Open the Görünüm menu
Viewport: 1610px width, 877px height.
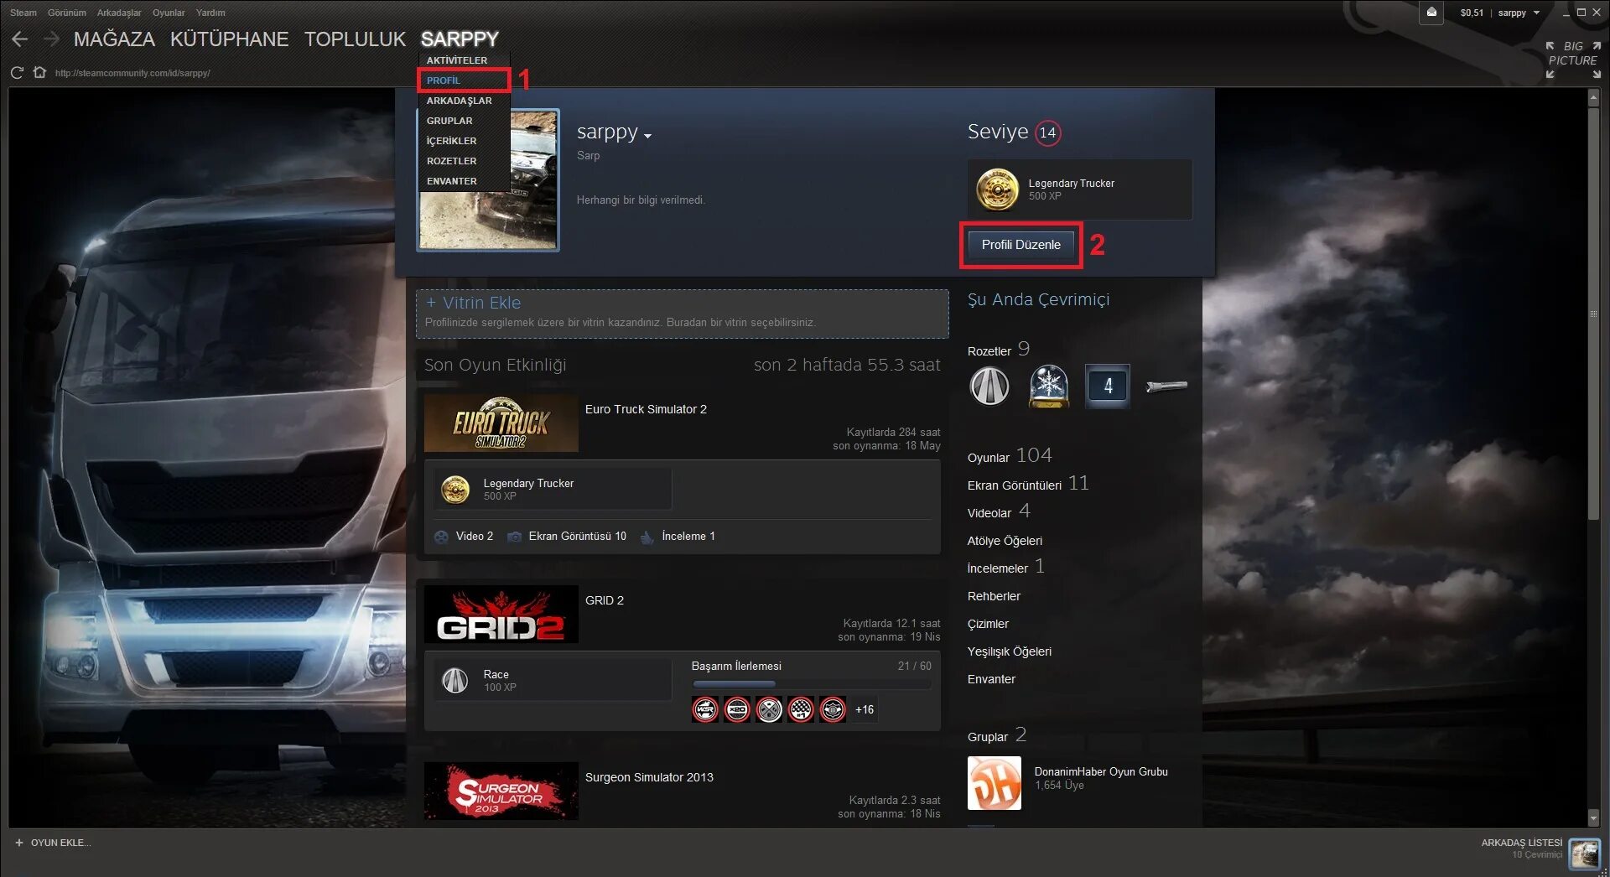[x=67, y=13]
